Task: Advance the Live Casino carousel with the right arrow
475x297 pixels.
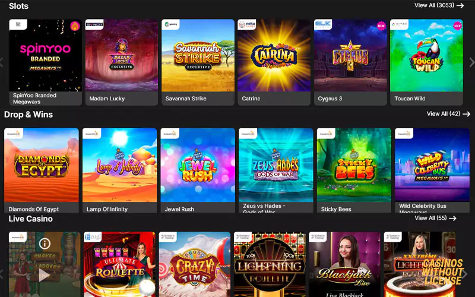Action: 465,274
